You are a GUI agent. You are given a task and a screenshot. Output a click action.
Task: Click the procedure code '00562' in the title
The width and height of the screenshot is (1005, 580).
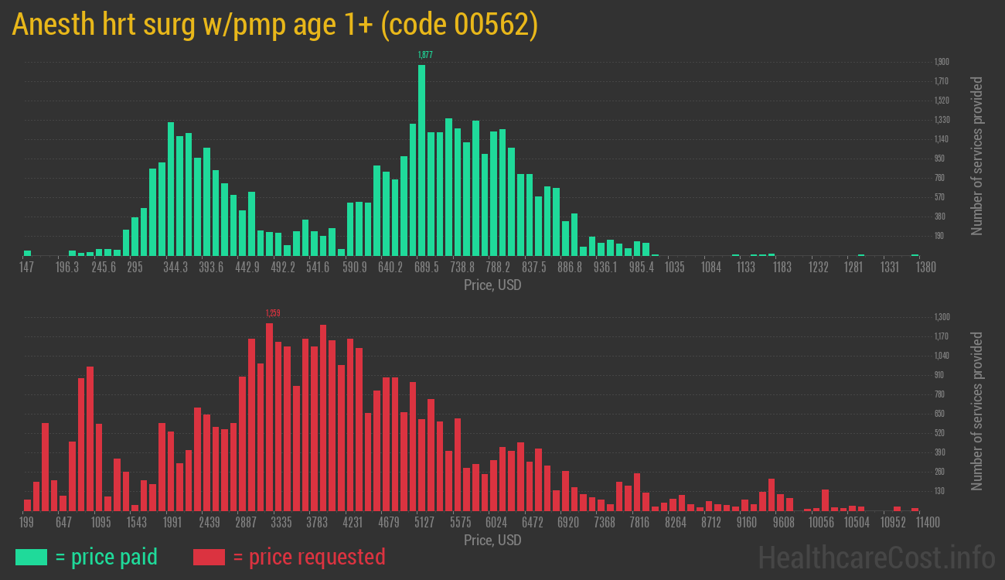click(x=492, y=24)
